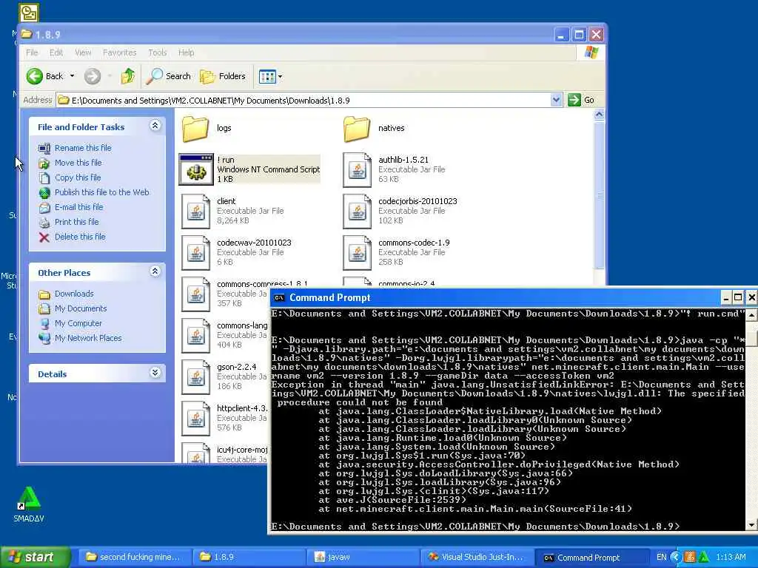The width and height of the screenshot is (758, 568).
Task: Click the Go button
Action: pyautogui.click(x=582, y=100)
